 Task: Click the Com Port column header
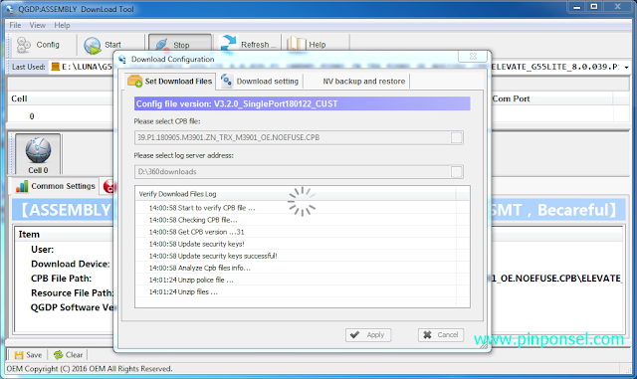pyautogui.click(x=551, y=98)
